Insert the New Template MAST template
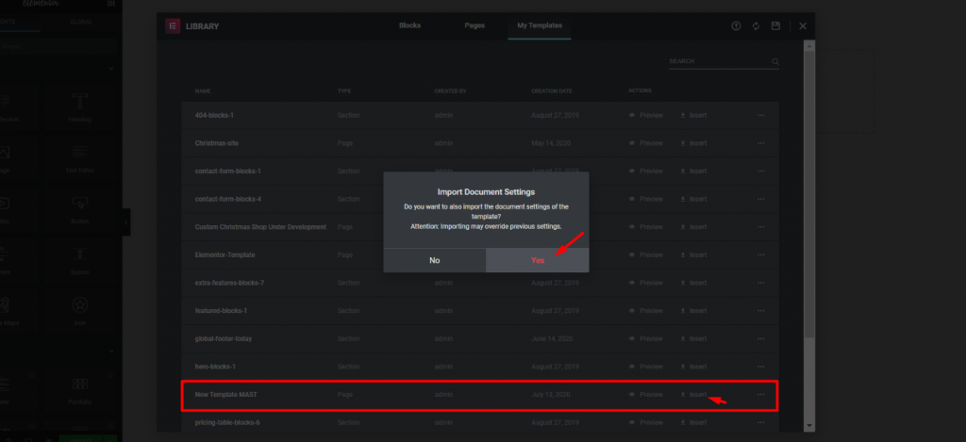 693,395
